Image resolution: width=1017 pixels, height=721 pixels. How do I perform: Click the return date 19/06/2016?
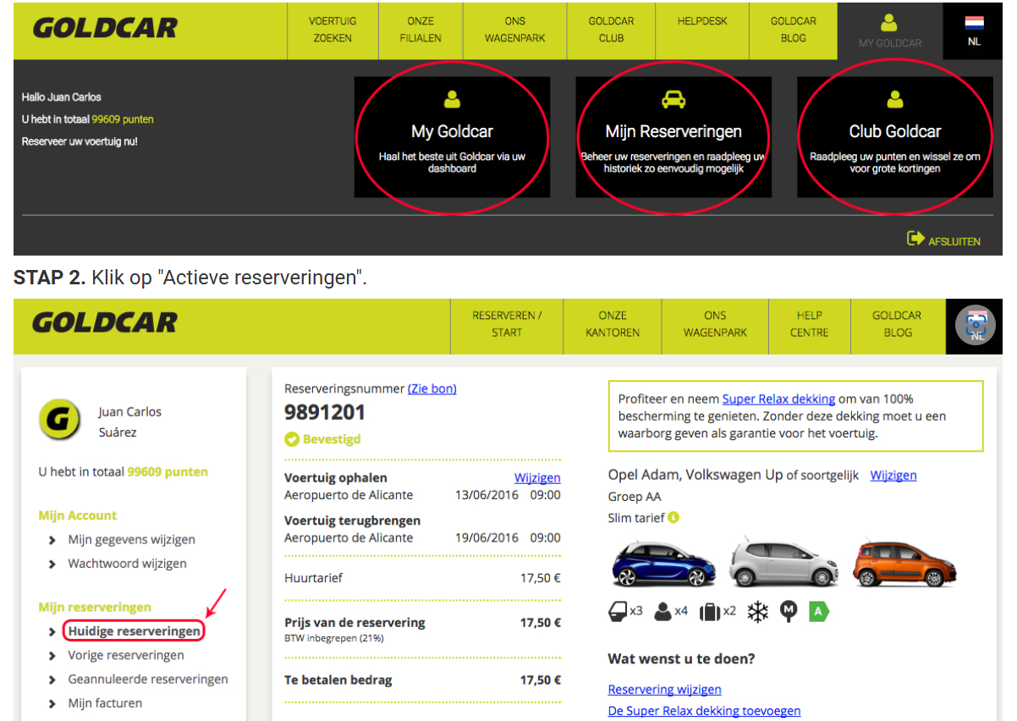click(x=487, y=538)
